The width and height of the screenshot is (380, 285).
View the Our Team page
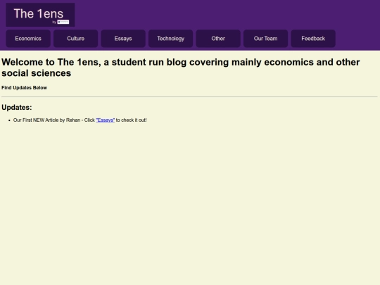point(265,39)
